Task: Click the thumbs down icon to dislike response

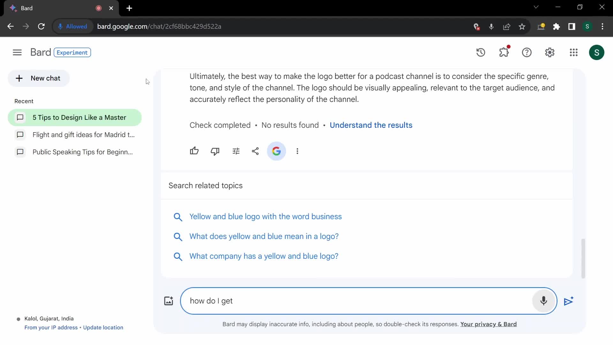Action: tap(215, 151)
